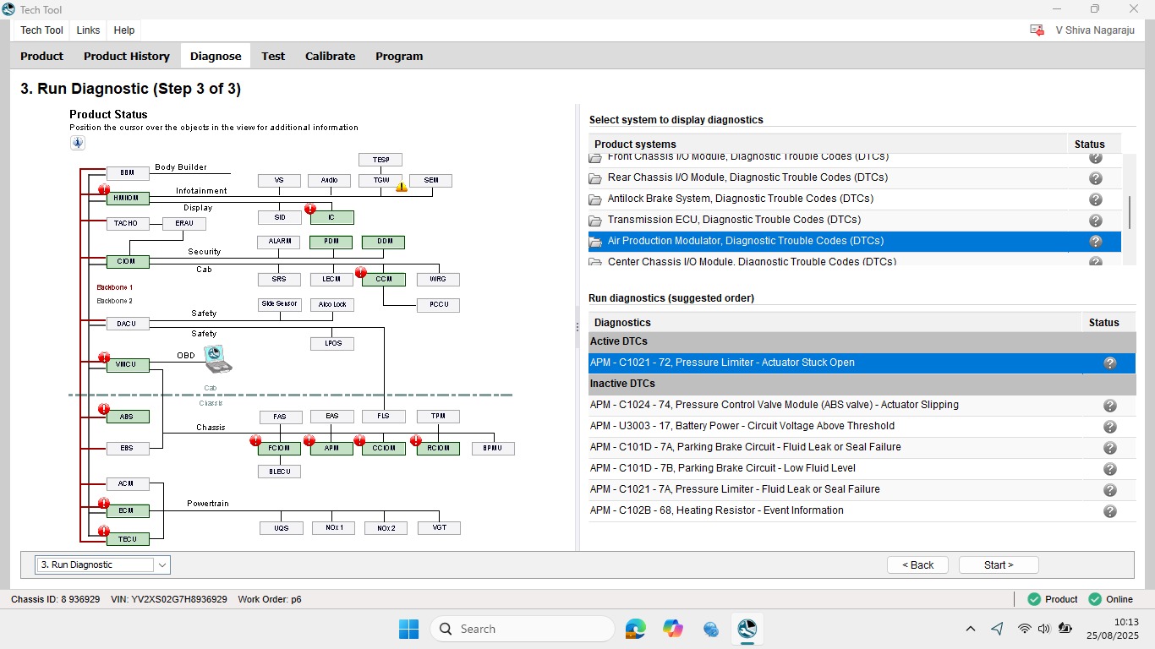Open the Help menu
Image resolution: width=1155 pixels, height=649 pixels.
pos(124,30)
